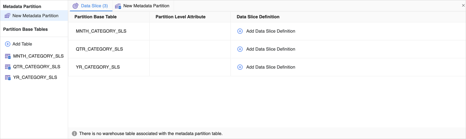Screen dimensions: 466x139
Task: Click the Partition Level Attribute column header
Action: pos(180,17)
